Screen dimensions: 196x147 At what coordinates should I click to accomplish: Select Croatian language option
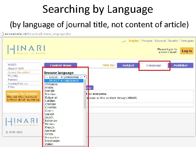pyautogui.click(x=51, y=107)
